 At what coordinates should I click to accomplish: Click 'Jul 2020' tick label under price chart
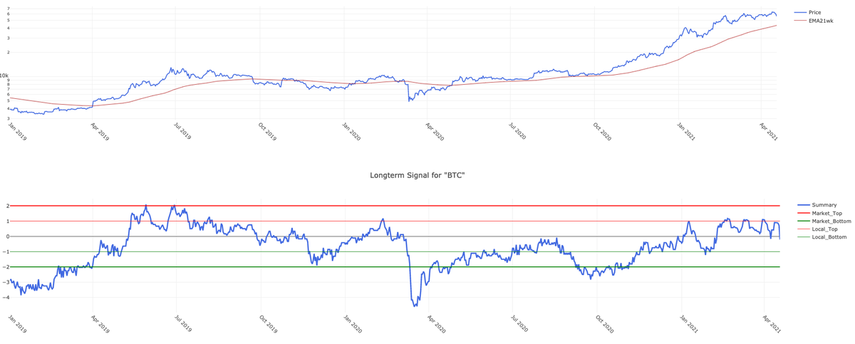[518, 132]
